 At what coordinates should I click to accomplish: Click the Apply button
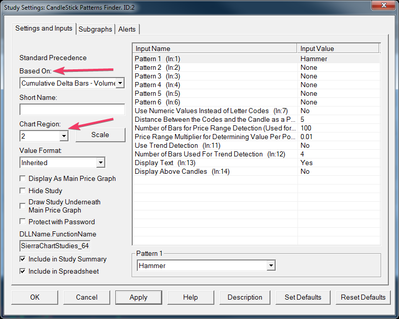pyautogui.click(x=138, y=298)
